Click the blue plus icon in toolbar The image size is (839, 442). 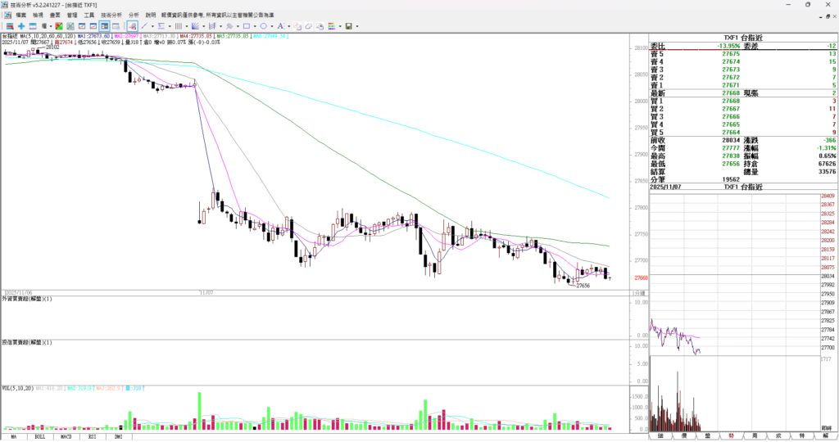click(x=21, y=26)
